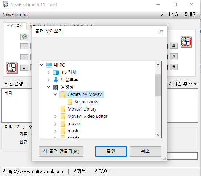The height and width of the screenshot is (176, 201).
Task: Select the Screenshots folder label
Action: tap(86, 102)
